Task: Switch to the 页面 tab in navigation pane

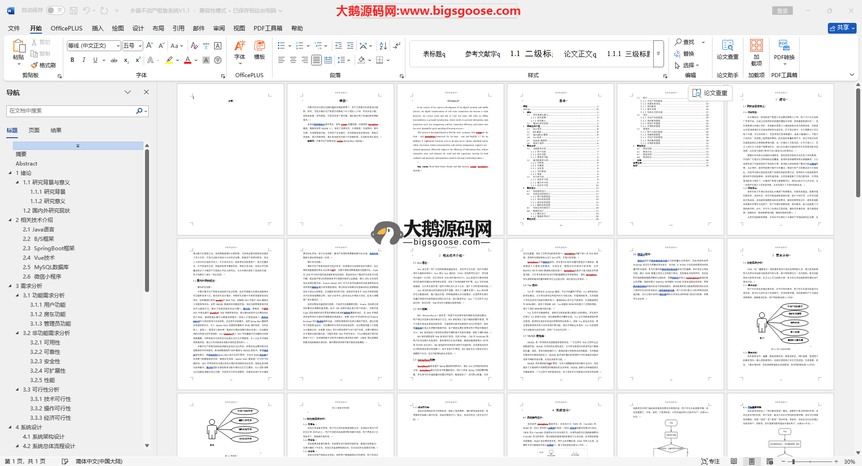Action: click(x=34, y=131)
